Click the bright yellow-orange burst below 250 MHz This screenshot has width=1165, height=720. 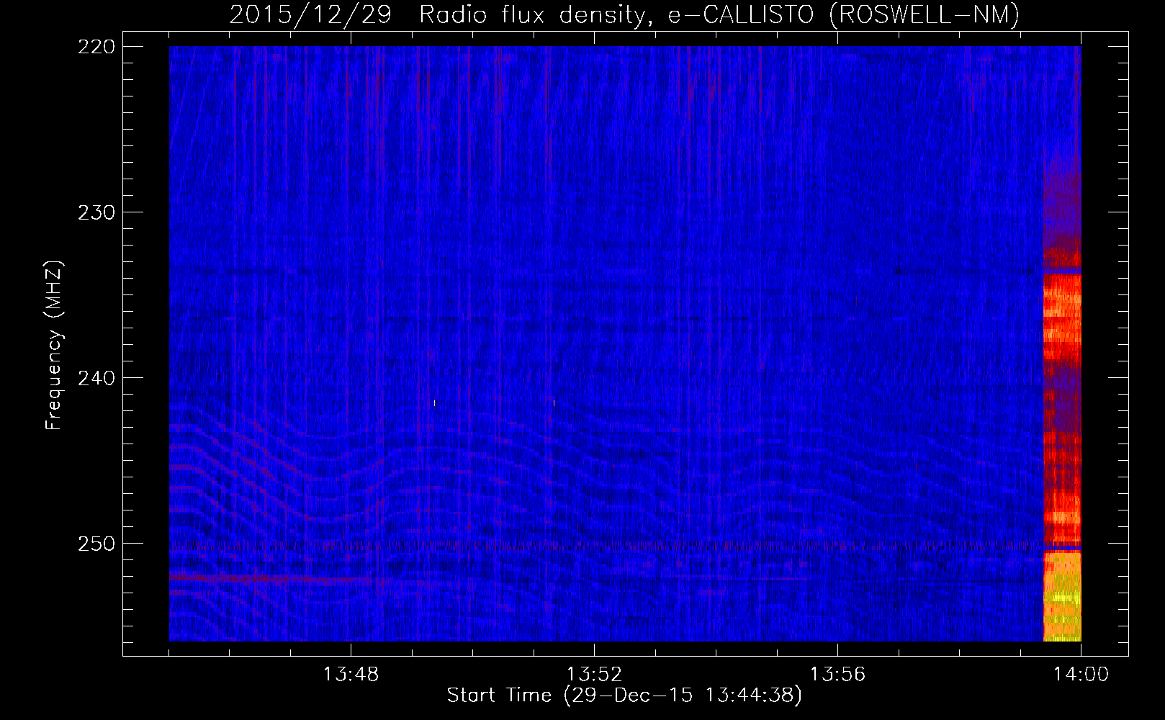pos(1062,596)
